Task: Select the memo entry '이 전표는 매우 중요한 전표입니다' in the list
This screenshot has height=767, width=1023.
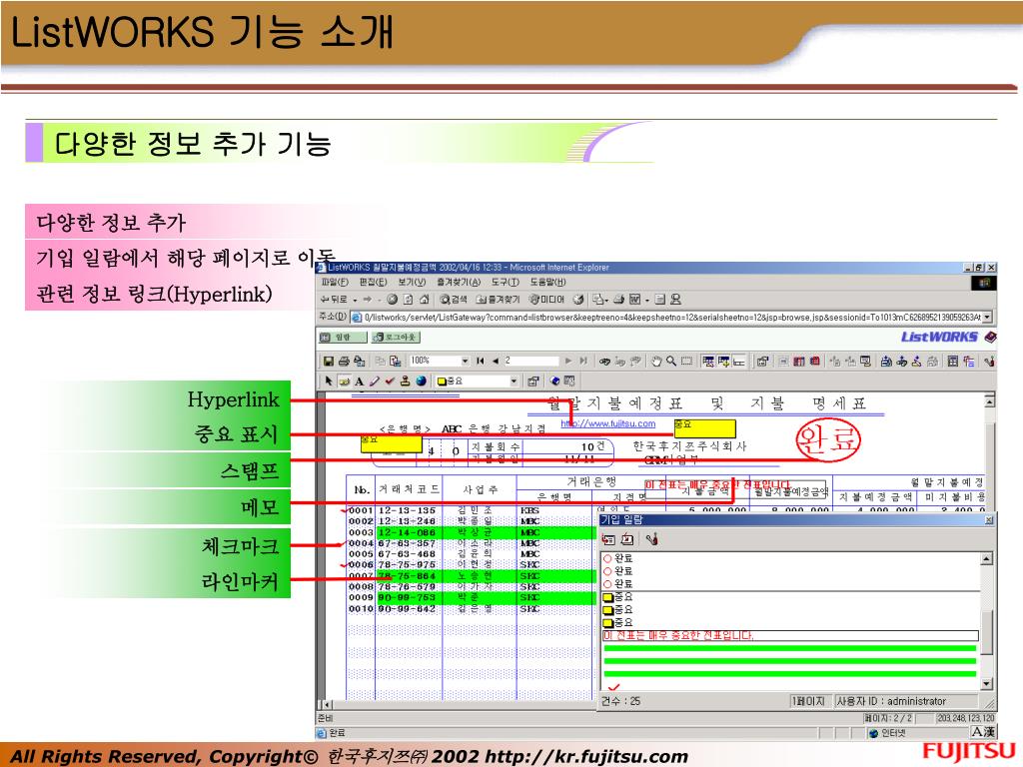Action: coord(790,635)
